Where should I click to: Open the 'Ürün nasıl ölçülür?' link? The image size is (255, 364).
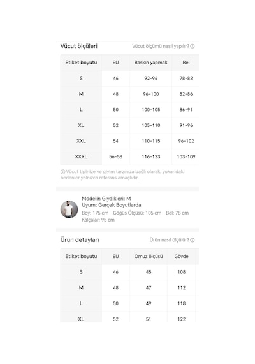click(x=169, y=240)
